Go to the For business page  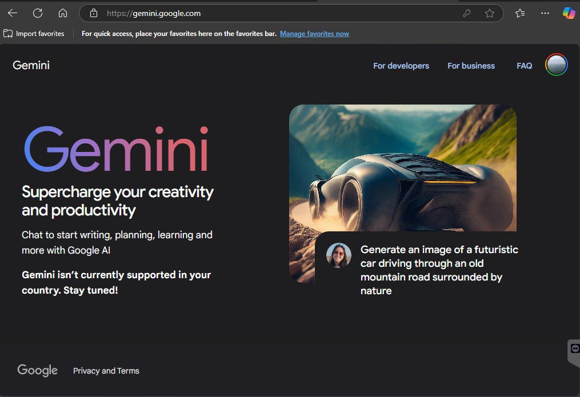pos(471,66)
